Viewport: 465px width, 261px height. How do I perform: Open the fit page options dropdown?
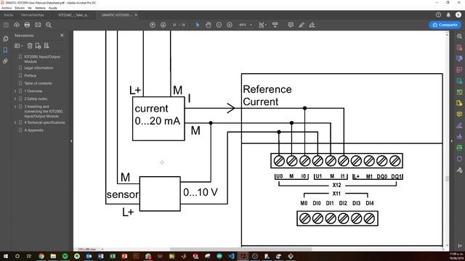(262, 25)
